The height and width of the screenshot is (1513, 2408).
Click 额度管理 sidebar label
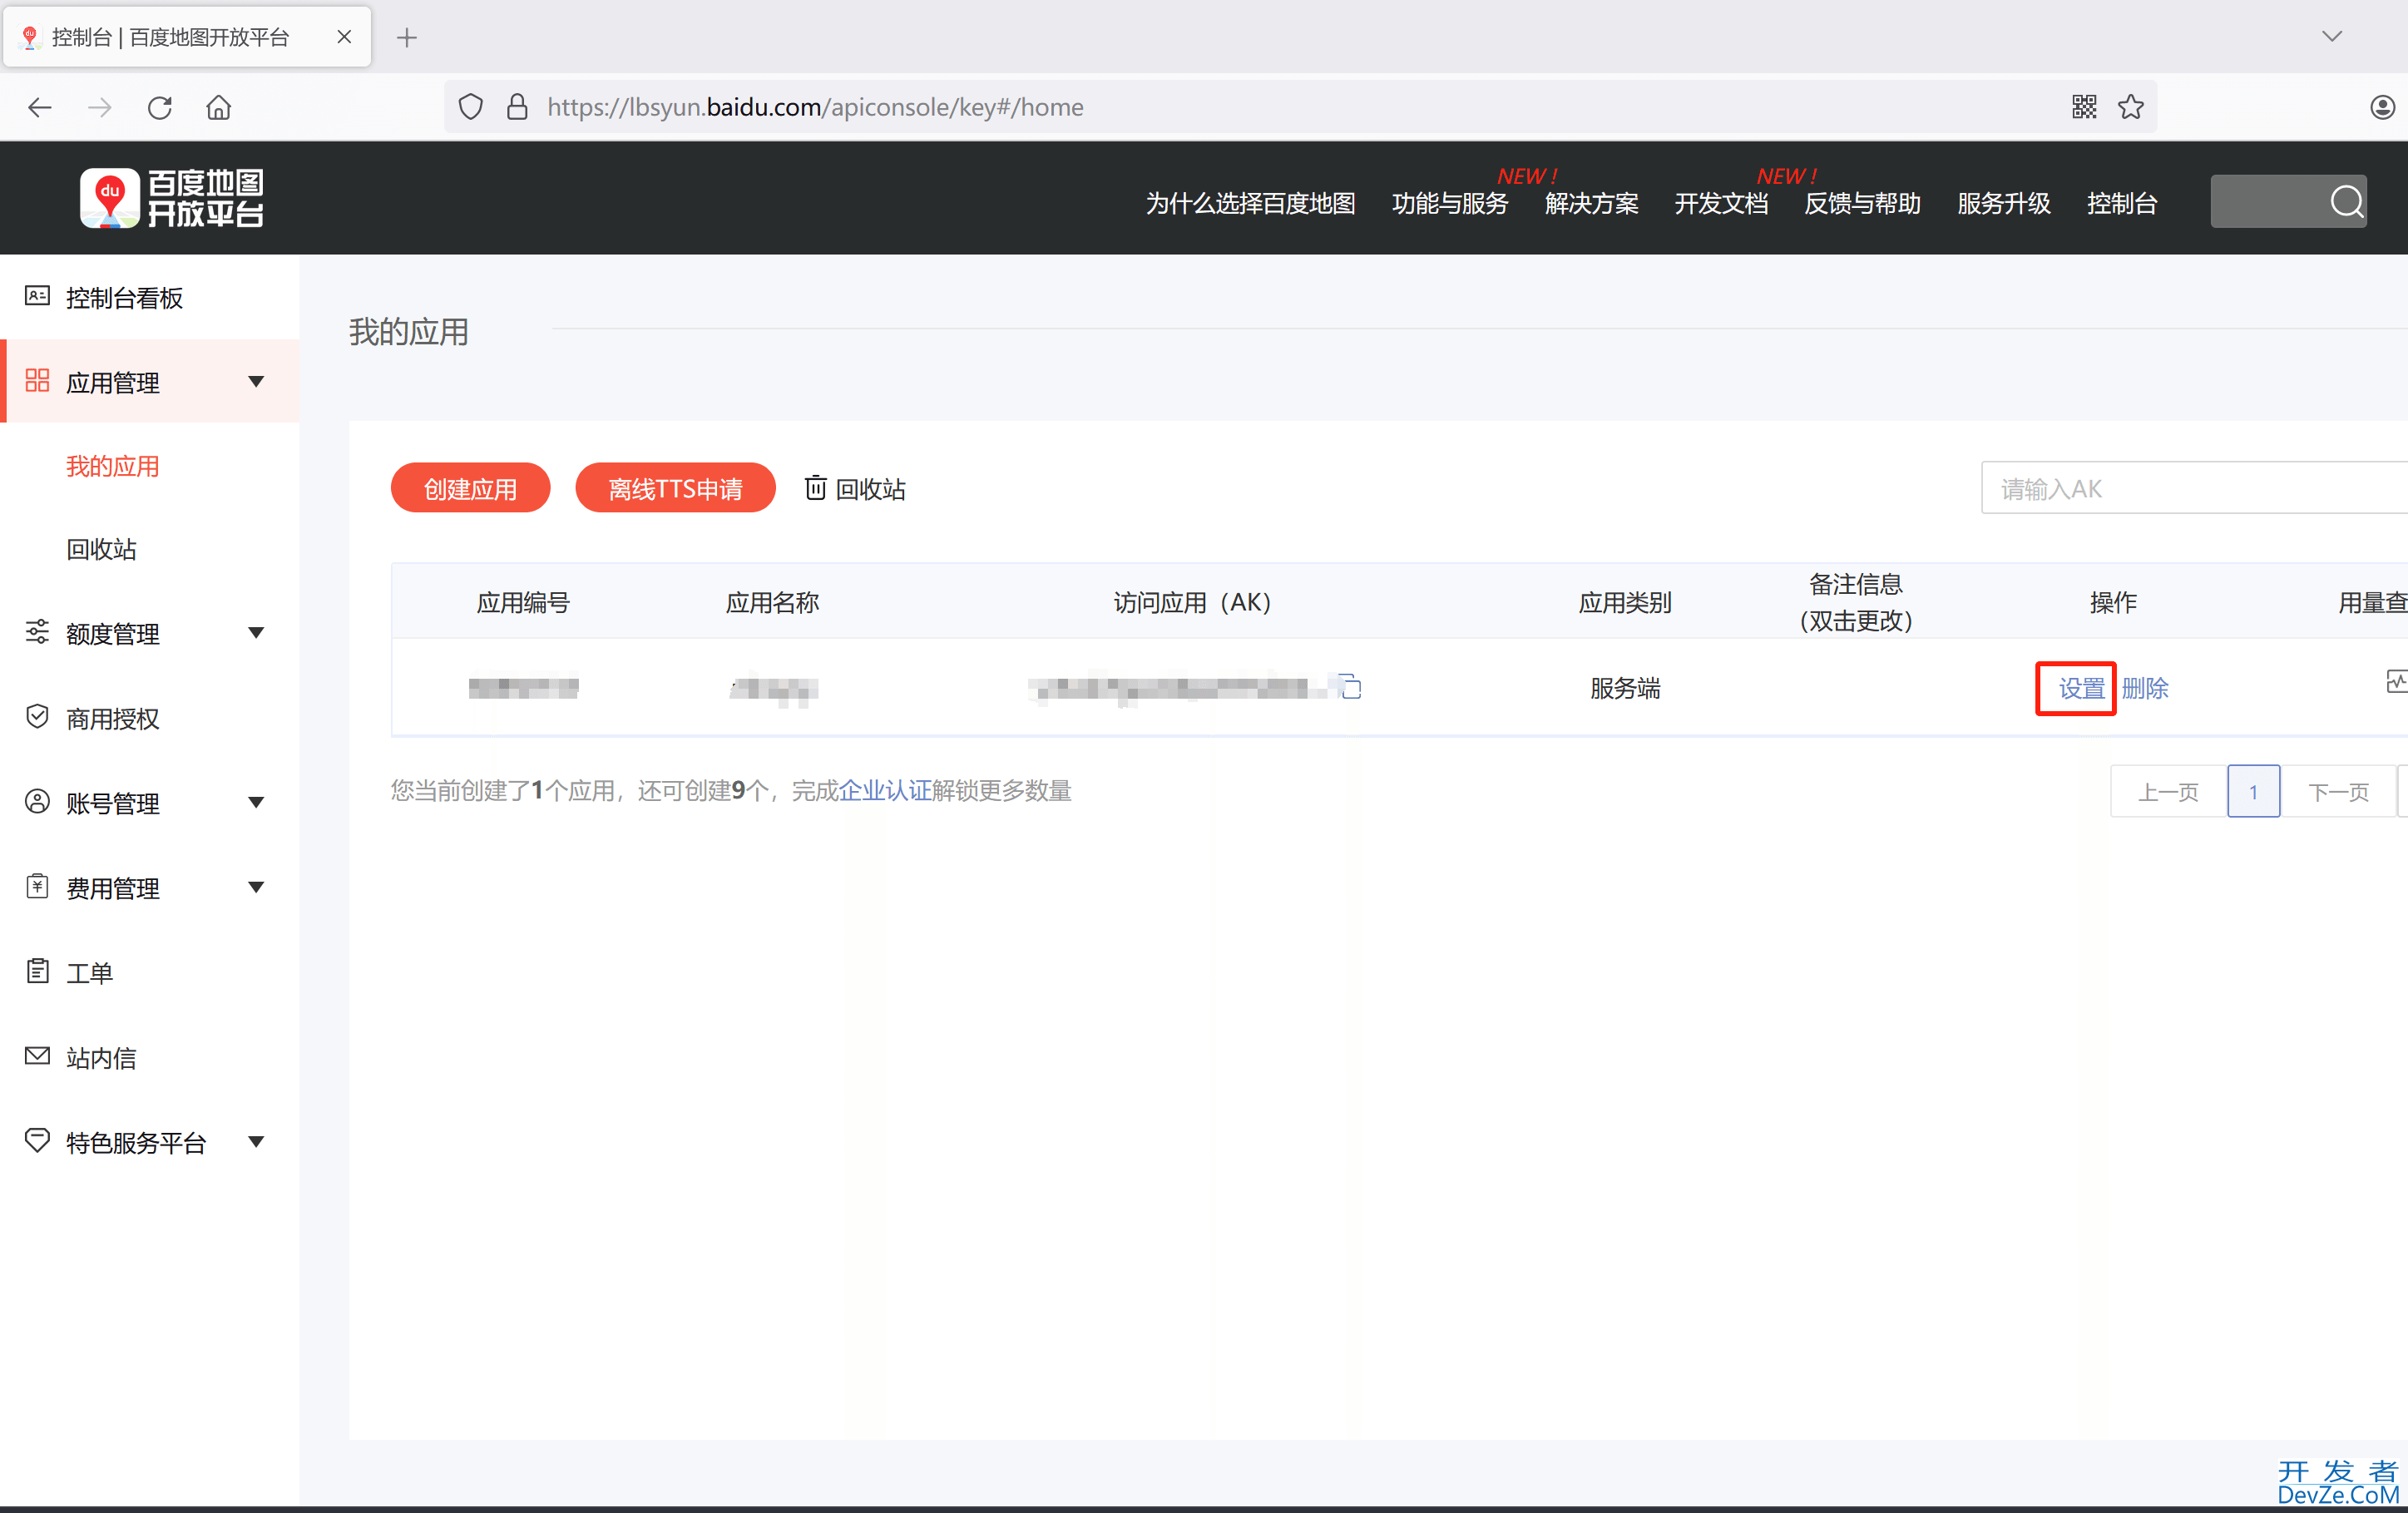[x=113, y=633]
